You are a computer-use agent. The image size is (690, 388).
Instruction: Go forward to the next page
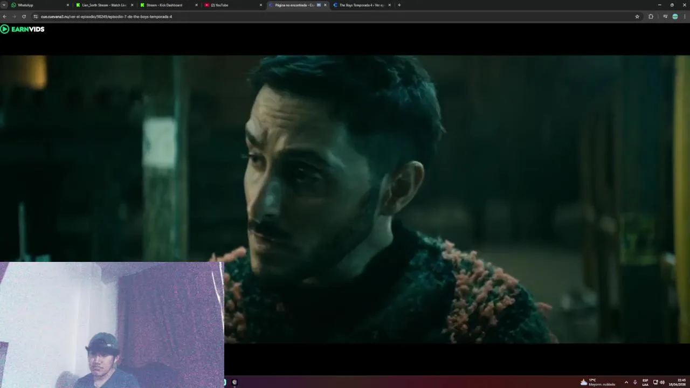(14, 17)
